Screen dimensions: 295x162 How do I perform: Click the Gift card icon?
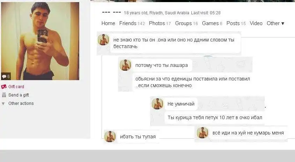[4, 87]
